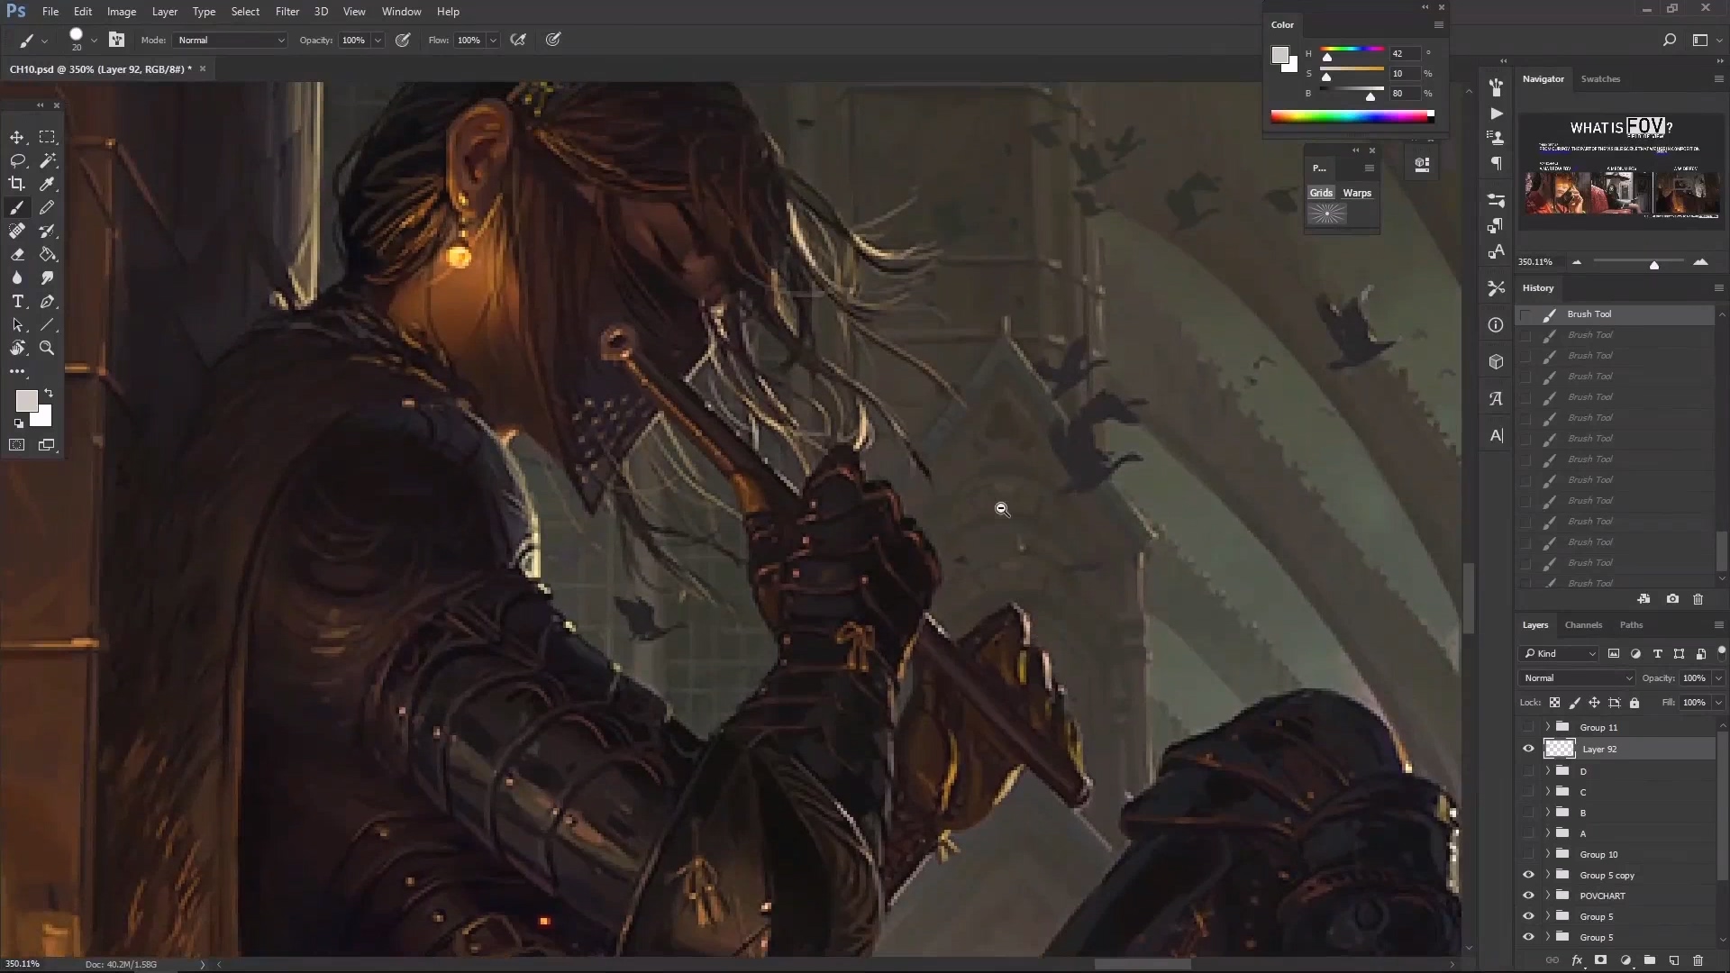
Task: Select the Blur tool
Action: [17, 277]
